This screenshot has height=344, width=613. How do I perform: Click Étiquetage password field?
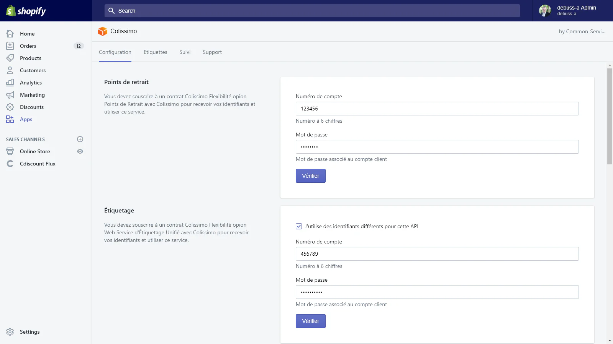click(437, 292)
